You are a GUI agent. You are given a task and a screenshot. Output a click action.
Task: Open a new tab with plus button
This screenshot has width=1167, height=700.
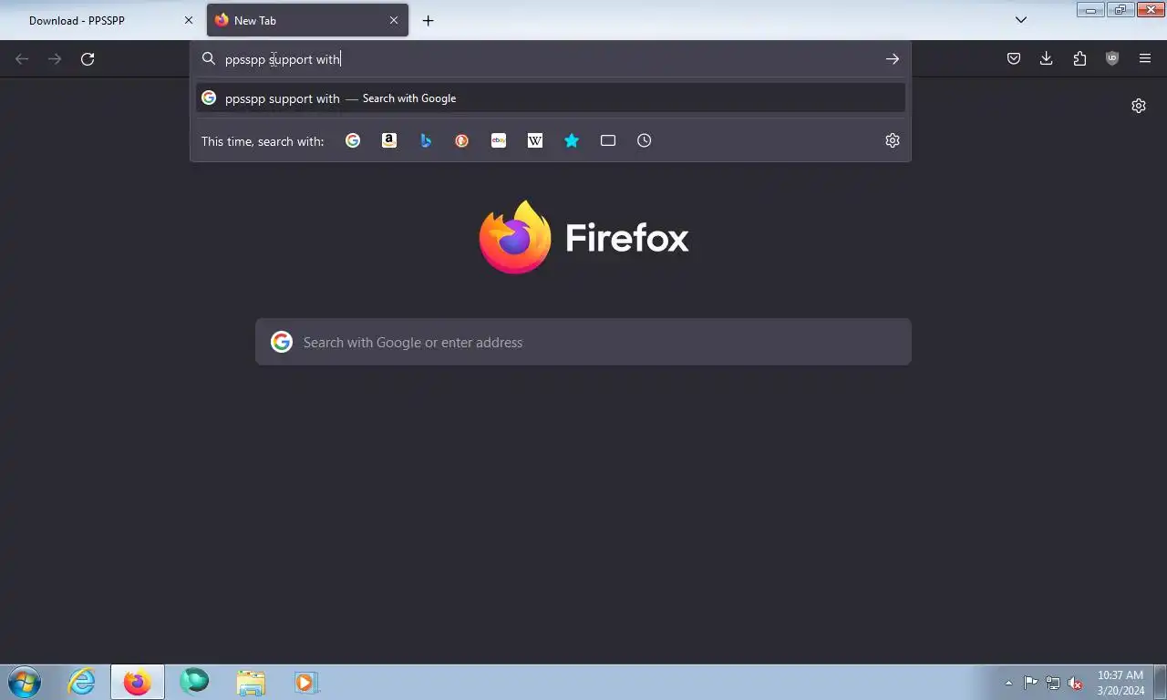coord(428,20)
